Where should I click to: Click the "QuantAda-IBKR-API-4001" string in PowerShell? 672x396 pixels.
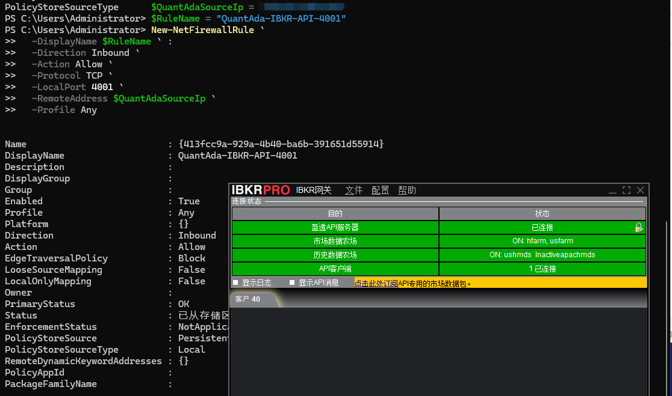coord(281,19)
